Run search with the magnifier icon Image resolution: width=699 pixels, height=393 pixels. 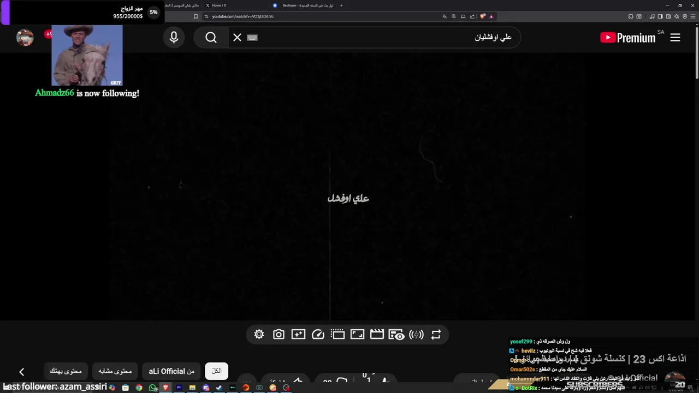tap(211, 37)
